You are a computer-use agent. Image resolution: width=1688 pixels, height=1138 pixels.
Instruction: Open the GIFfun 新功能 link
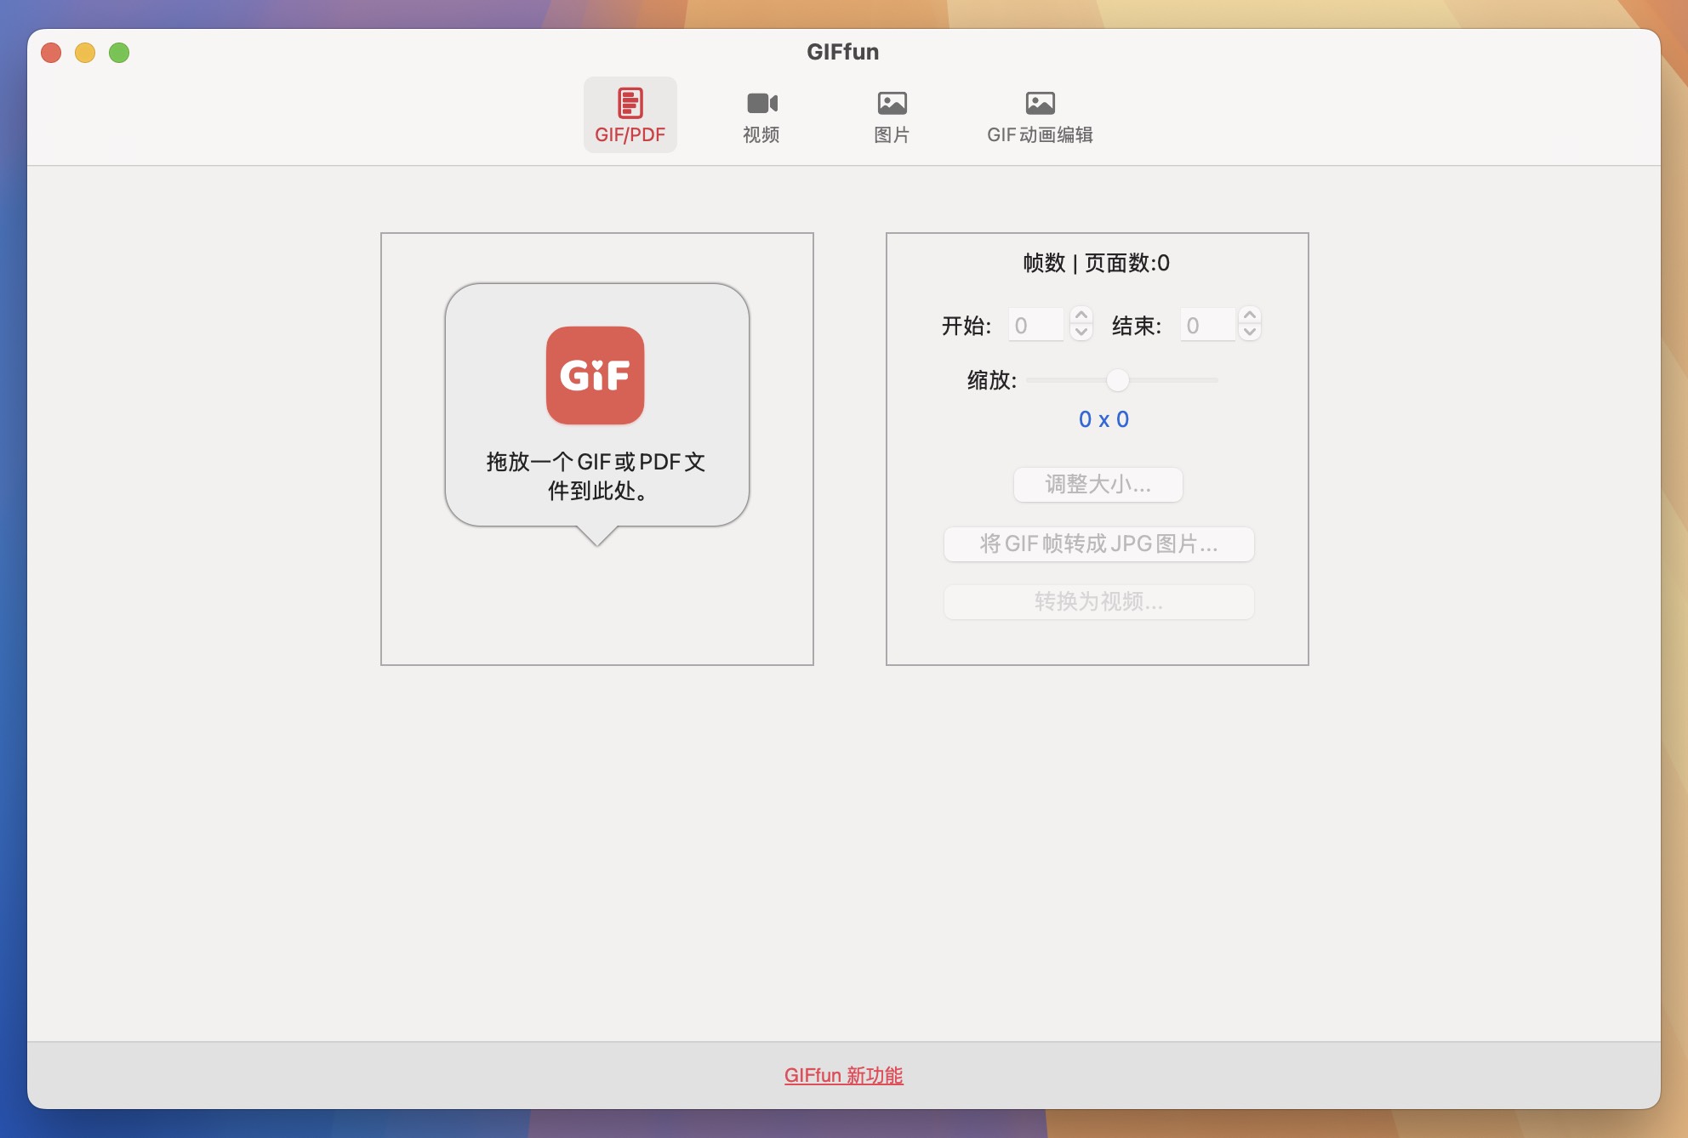click(x=843, y=1075)
